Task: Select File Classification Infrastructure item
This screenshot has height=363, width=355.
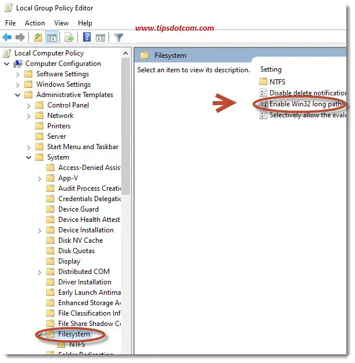Action: pyautogui.click(x=89, y=314)
